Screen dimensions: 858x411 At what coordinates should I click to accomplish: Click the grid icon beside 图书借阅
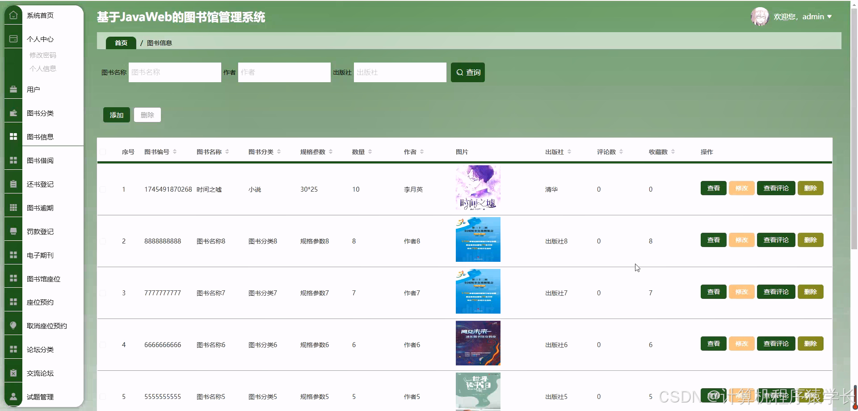tap(13, 160)
